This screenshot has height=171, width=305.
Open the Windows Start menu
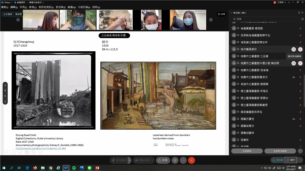pos(4,168)
